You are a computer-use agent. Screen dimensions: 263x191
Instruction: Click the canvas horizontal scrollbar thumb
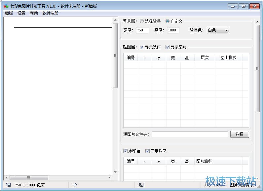pos(28,177)
